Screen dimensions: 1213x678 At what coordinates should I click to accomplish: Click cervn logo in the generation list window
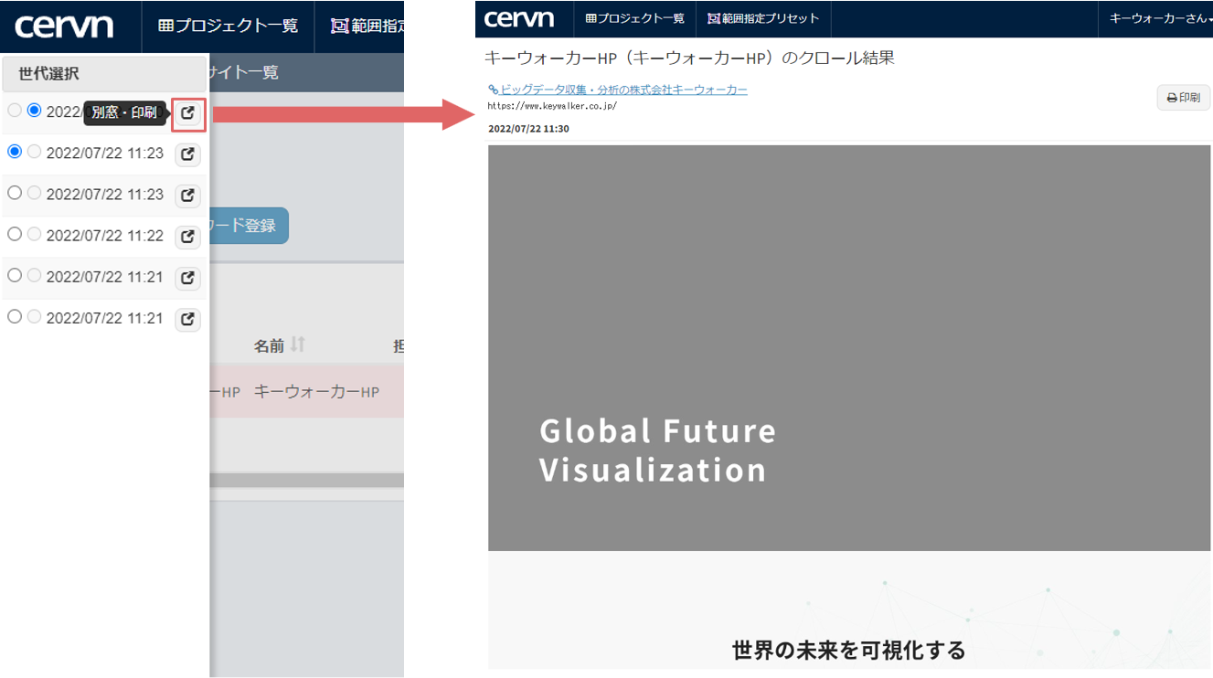(64, 26)
